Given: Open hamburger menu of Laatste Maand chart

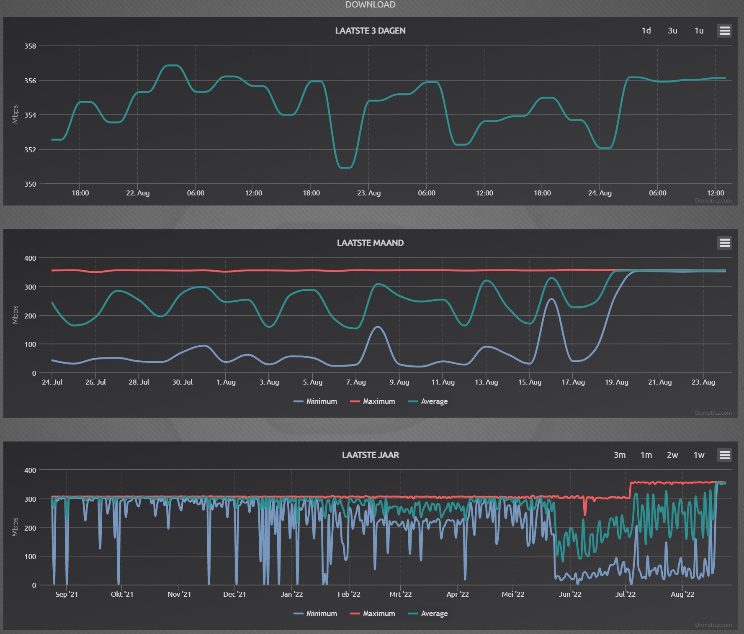Looking at the screenshot, I should point(724,243).
